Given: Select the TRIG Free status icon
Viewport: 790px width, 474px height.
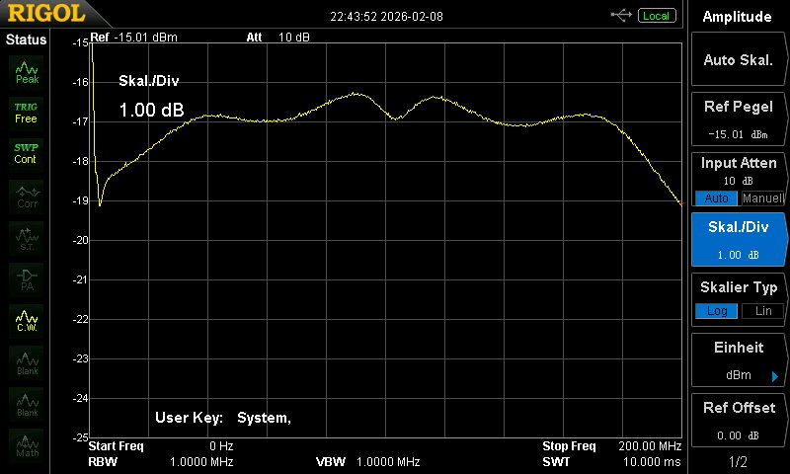Looking at the screenshot, I should click(x=27, y=114).
